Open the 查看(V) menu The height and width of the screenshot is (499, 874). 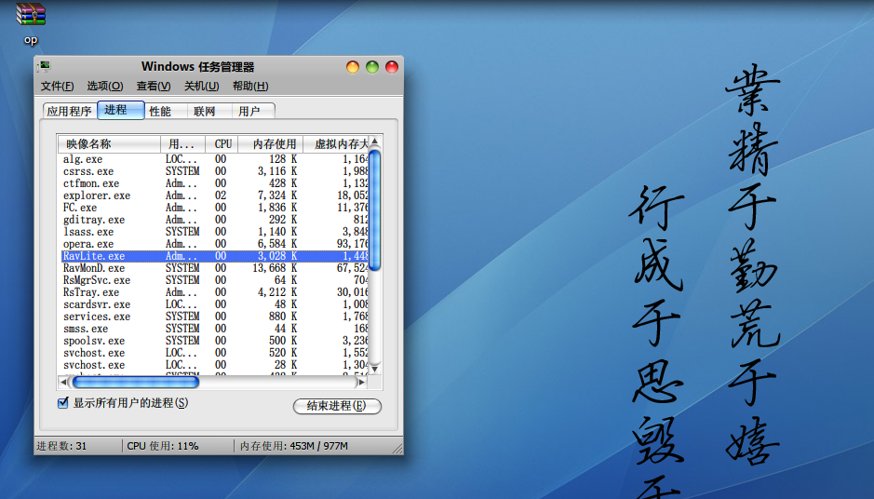[154, 86]
